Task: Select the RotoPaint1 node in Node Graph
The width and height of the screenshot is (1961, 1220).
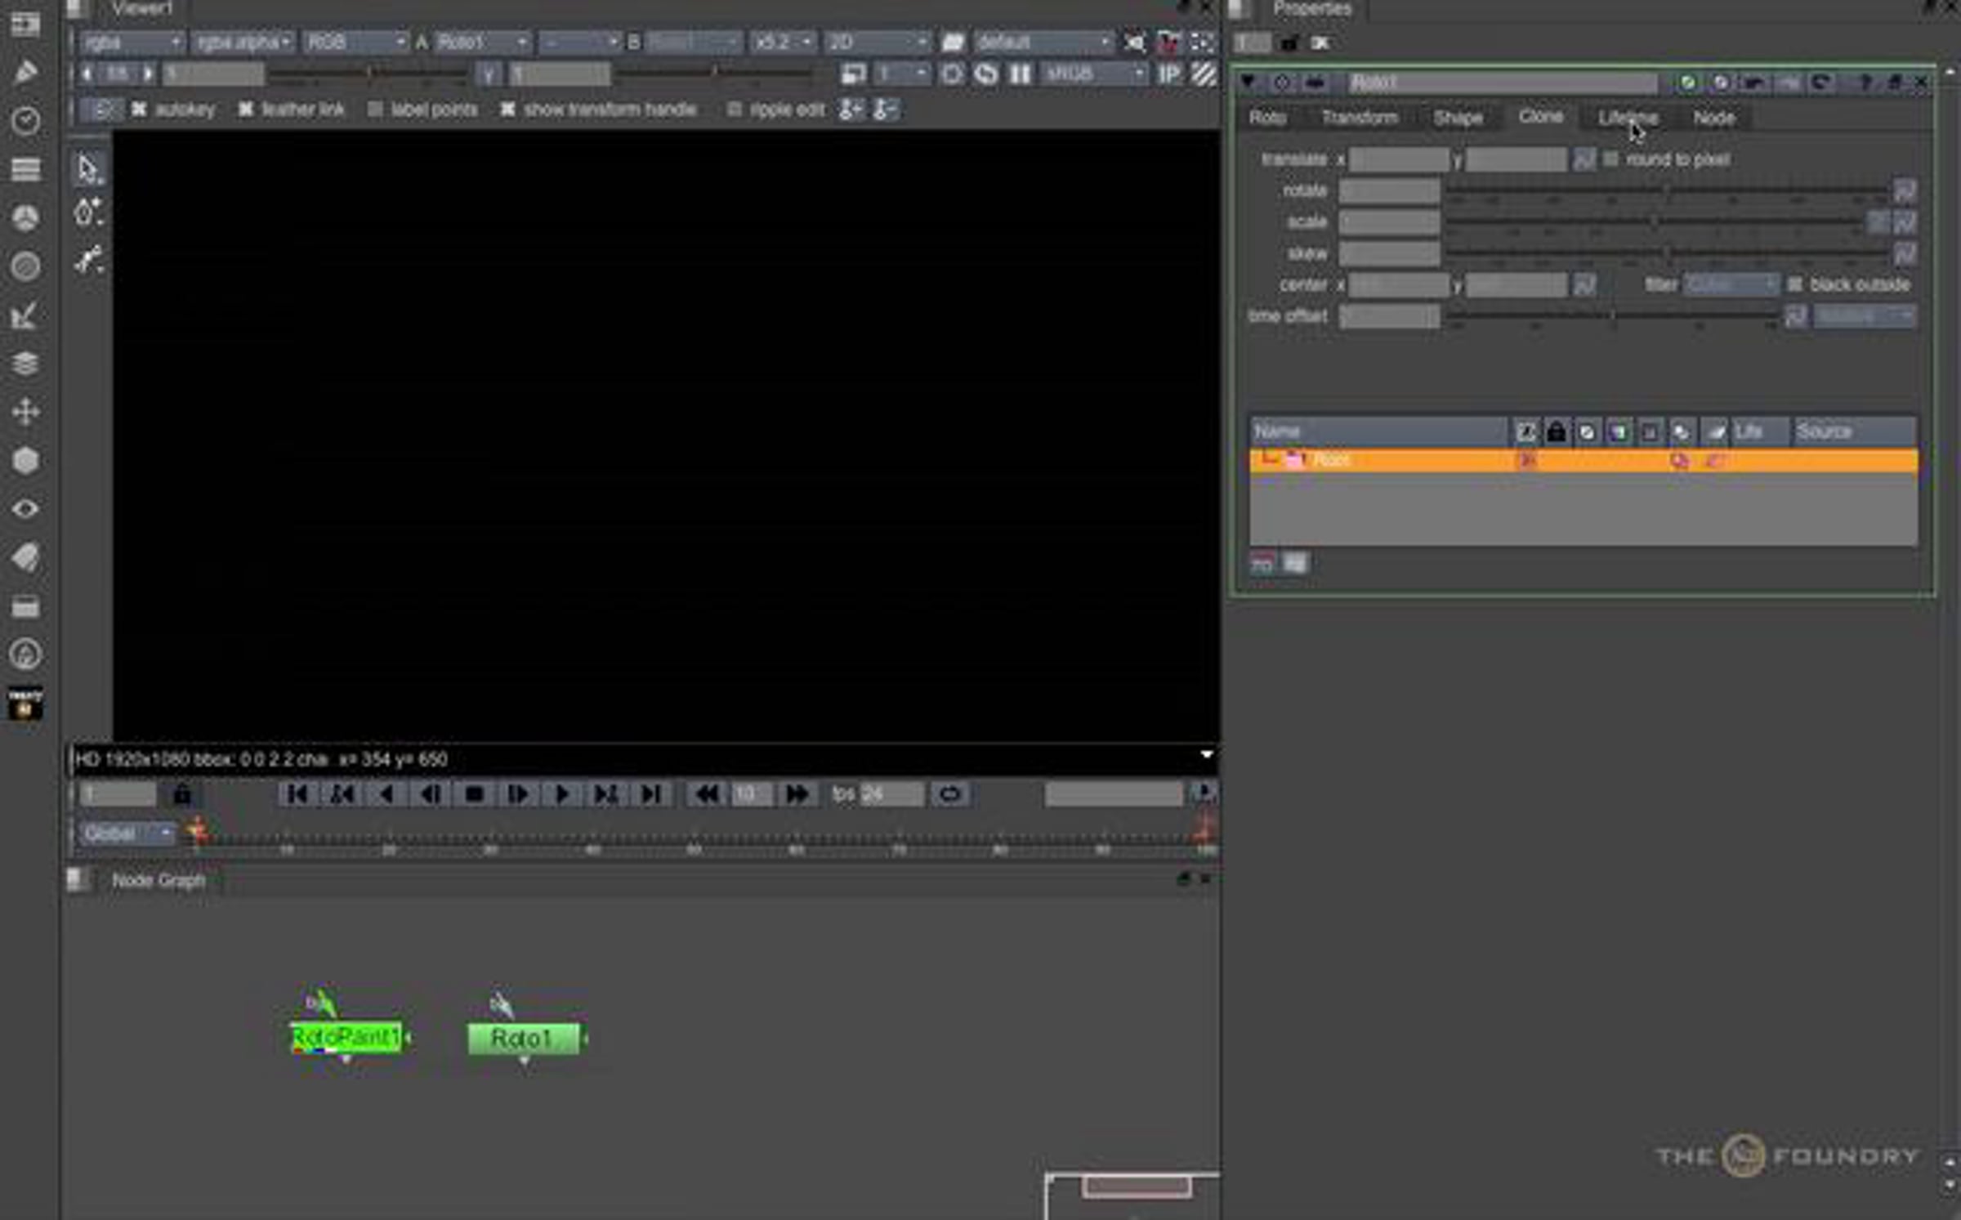Action: [x=347, y=1037]
